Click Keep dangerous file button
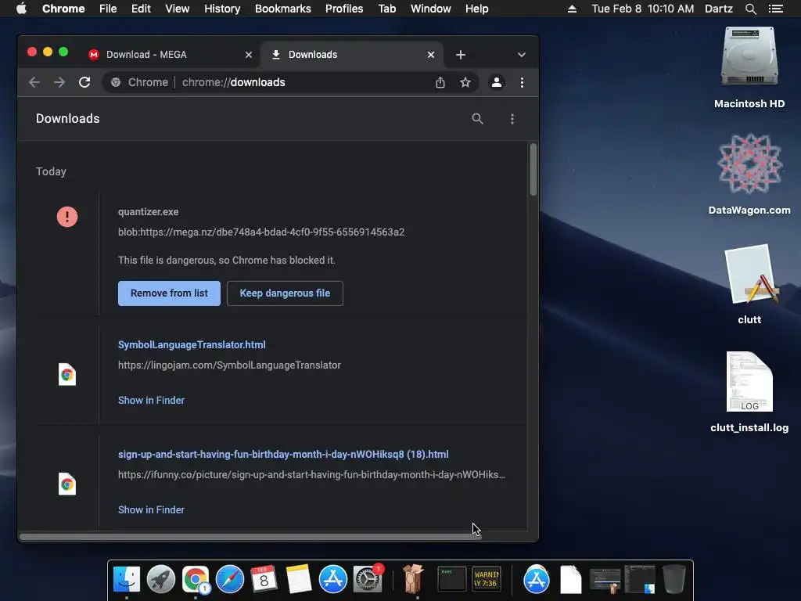Screen dimensions: 801x601 pos(285,293)
